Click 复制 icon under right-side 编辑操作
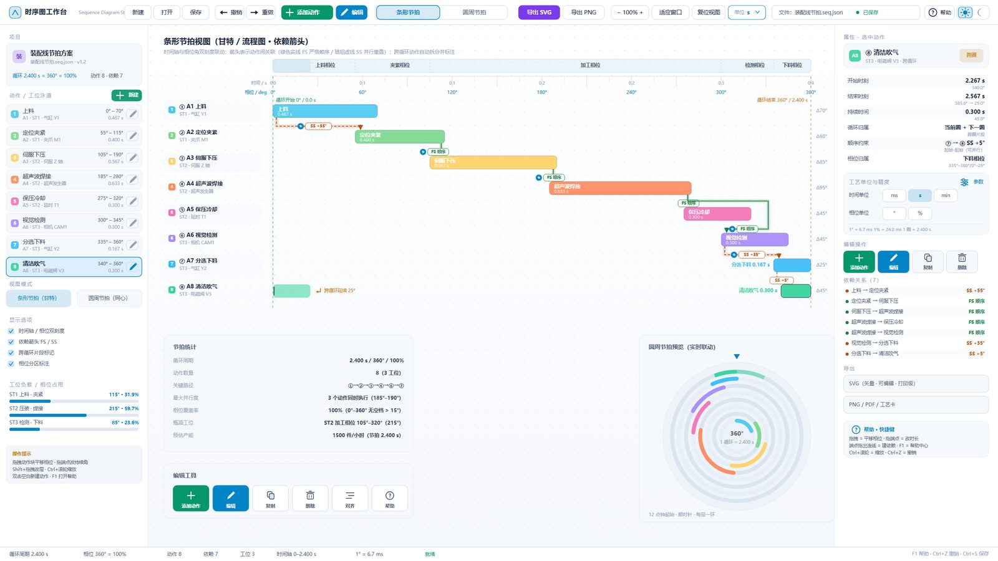Screen dimensions: 998x561 pos(928,262)
